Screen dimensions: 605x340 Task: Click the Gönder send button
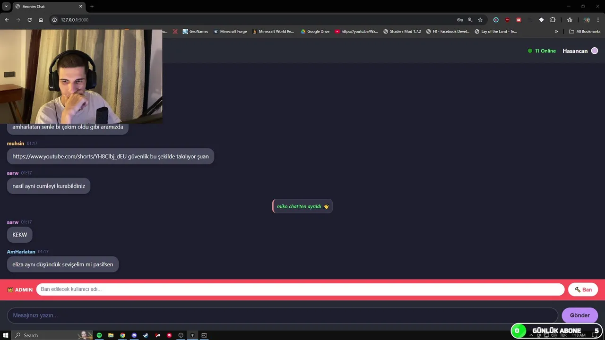(580, 315)
